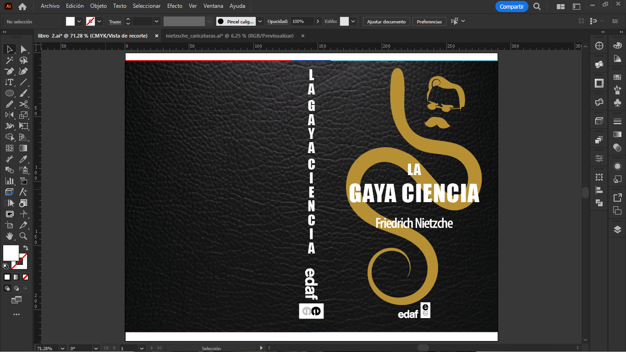The image size is (626, 352).
Task: Open the Efecto menu
Action: point(175,6)
